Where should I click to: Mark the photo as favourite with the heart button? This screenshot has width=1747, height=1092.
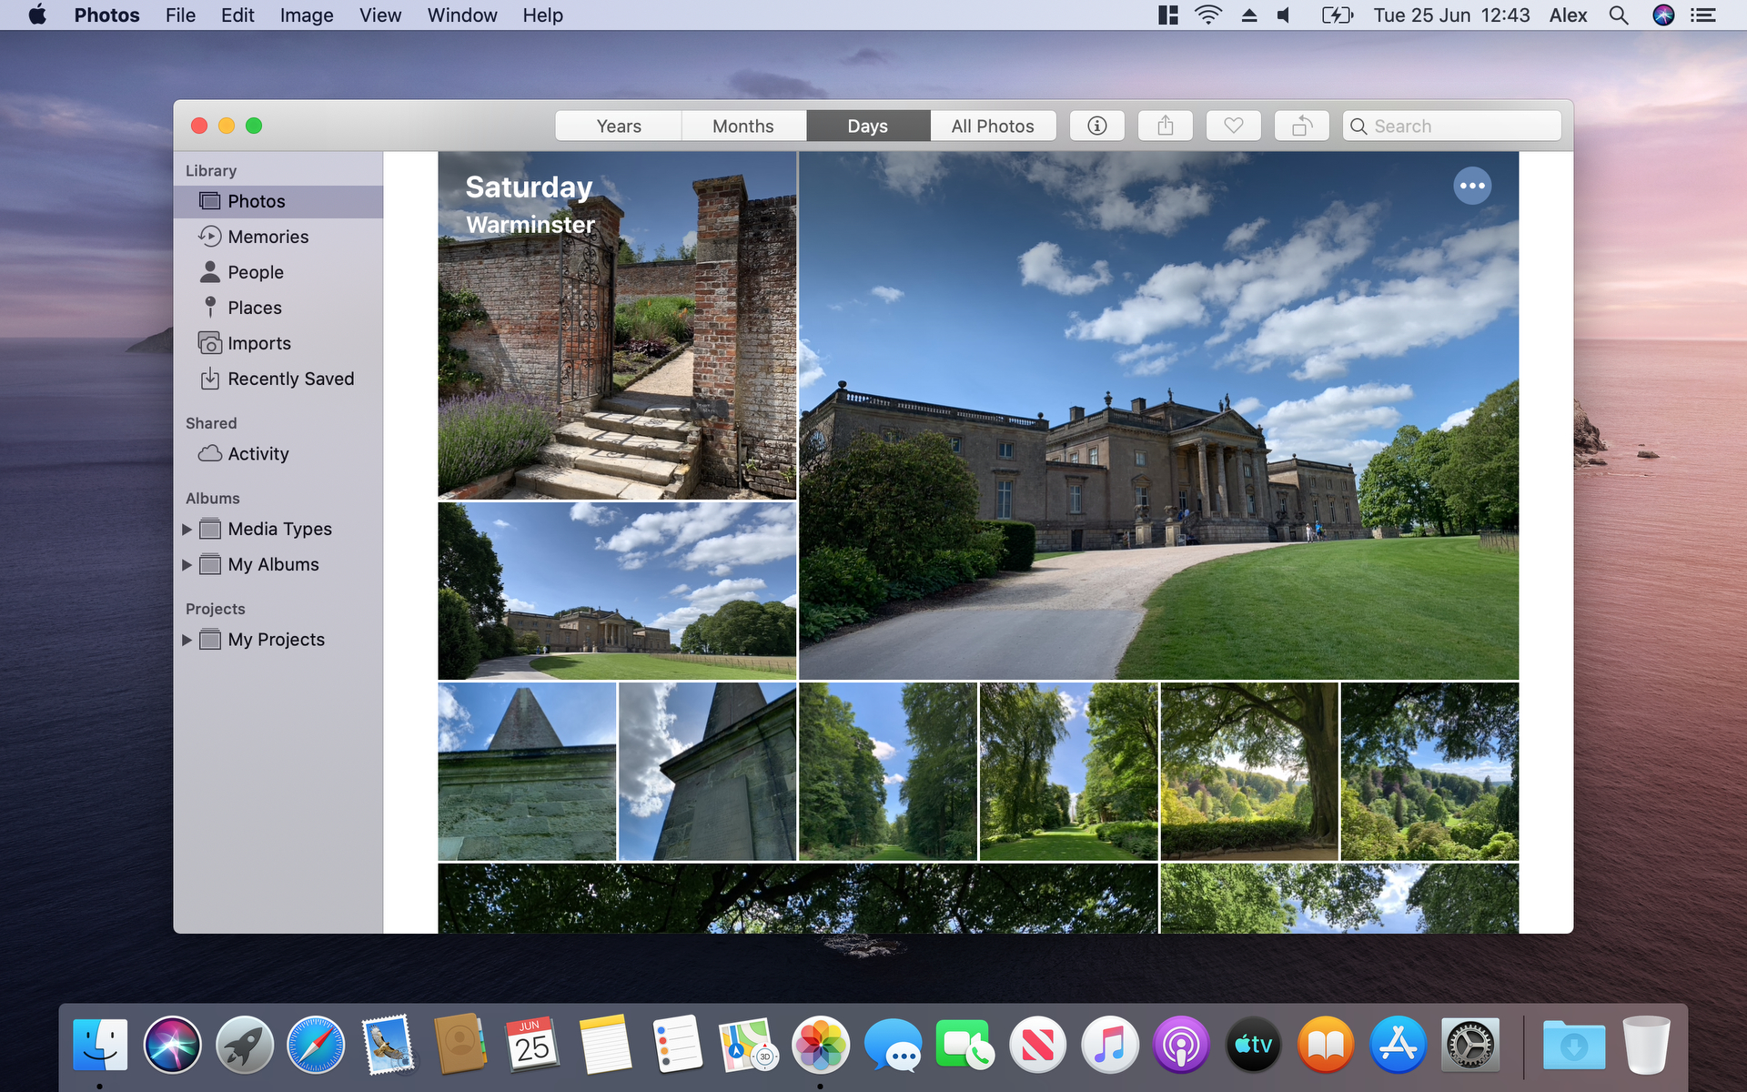tap(1234, 126)
